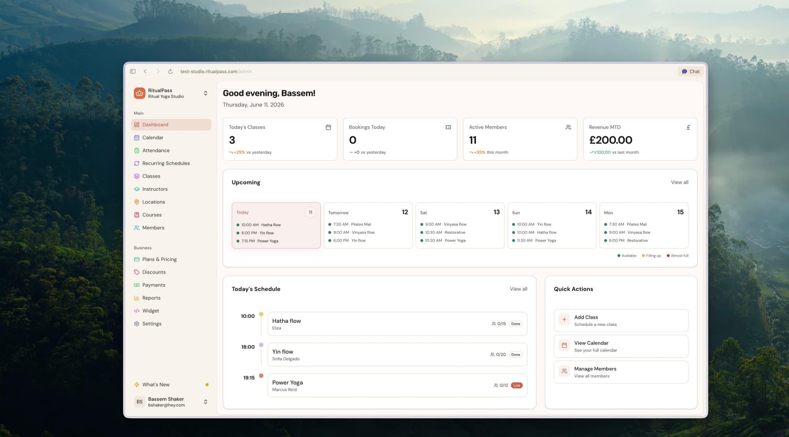Click the Widget code icon
789x437 pixels.
(x=137, y=311)
